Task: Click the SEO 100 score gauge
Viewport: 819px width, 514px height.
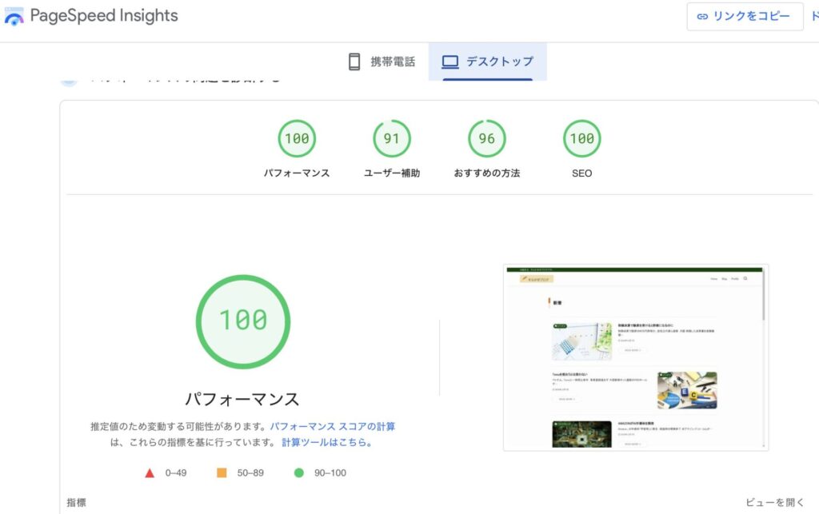Action: [581, 139]
